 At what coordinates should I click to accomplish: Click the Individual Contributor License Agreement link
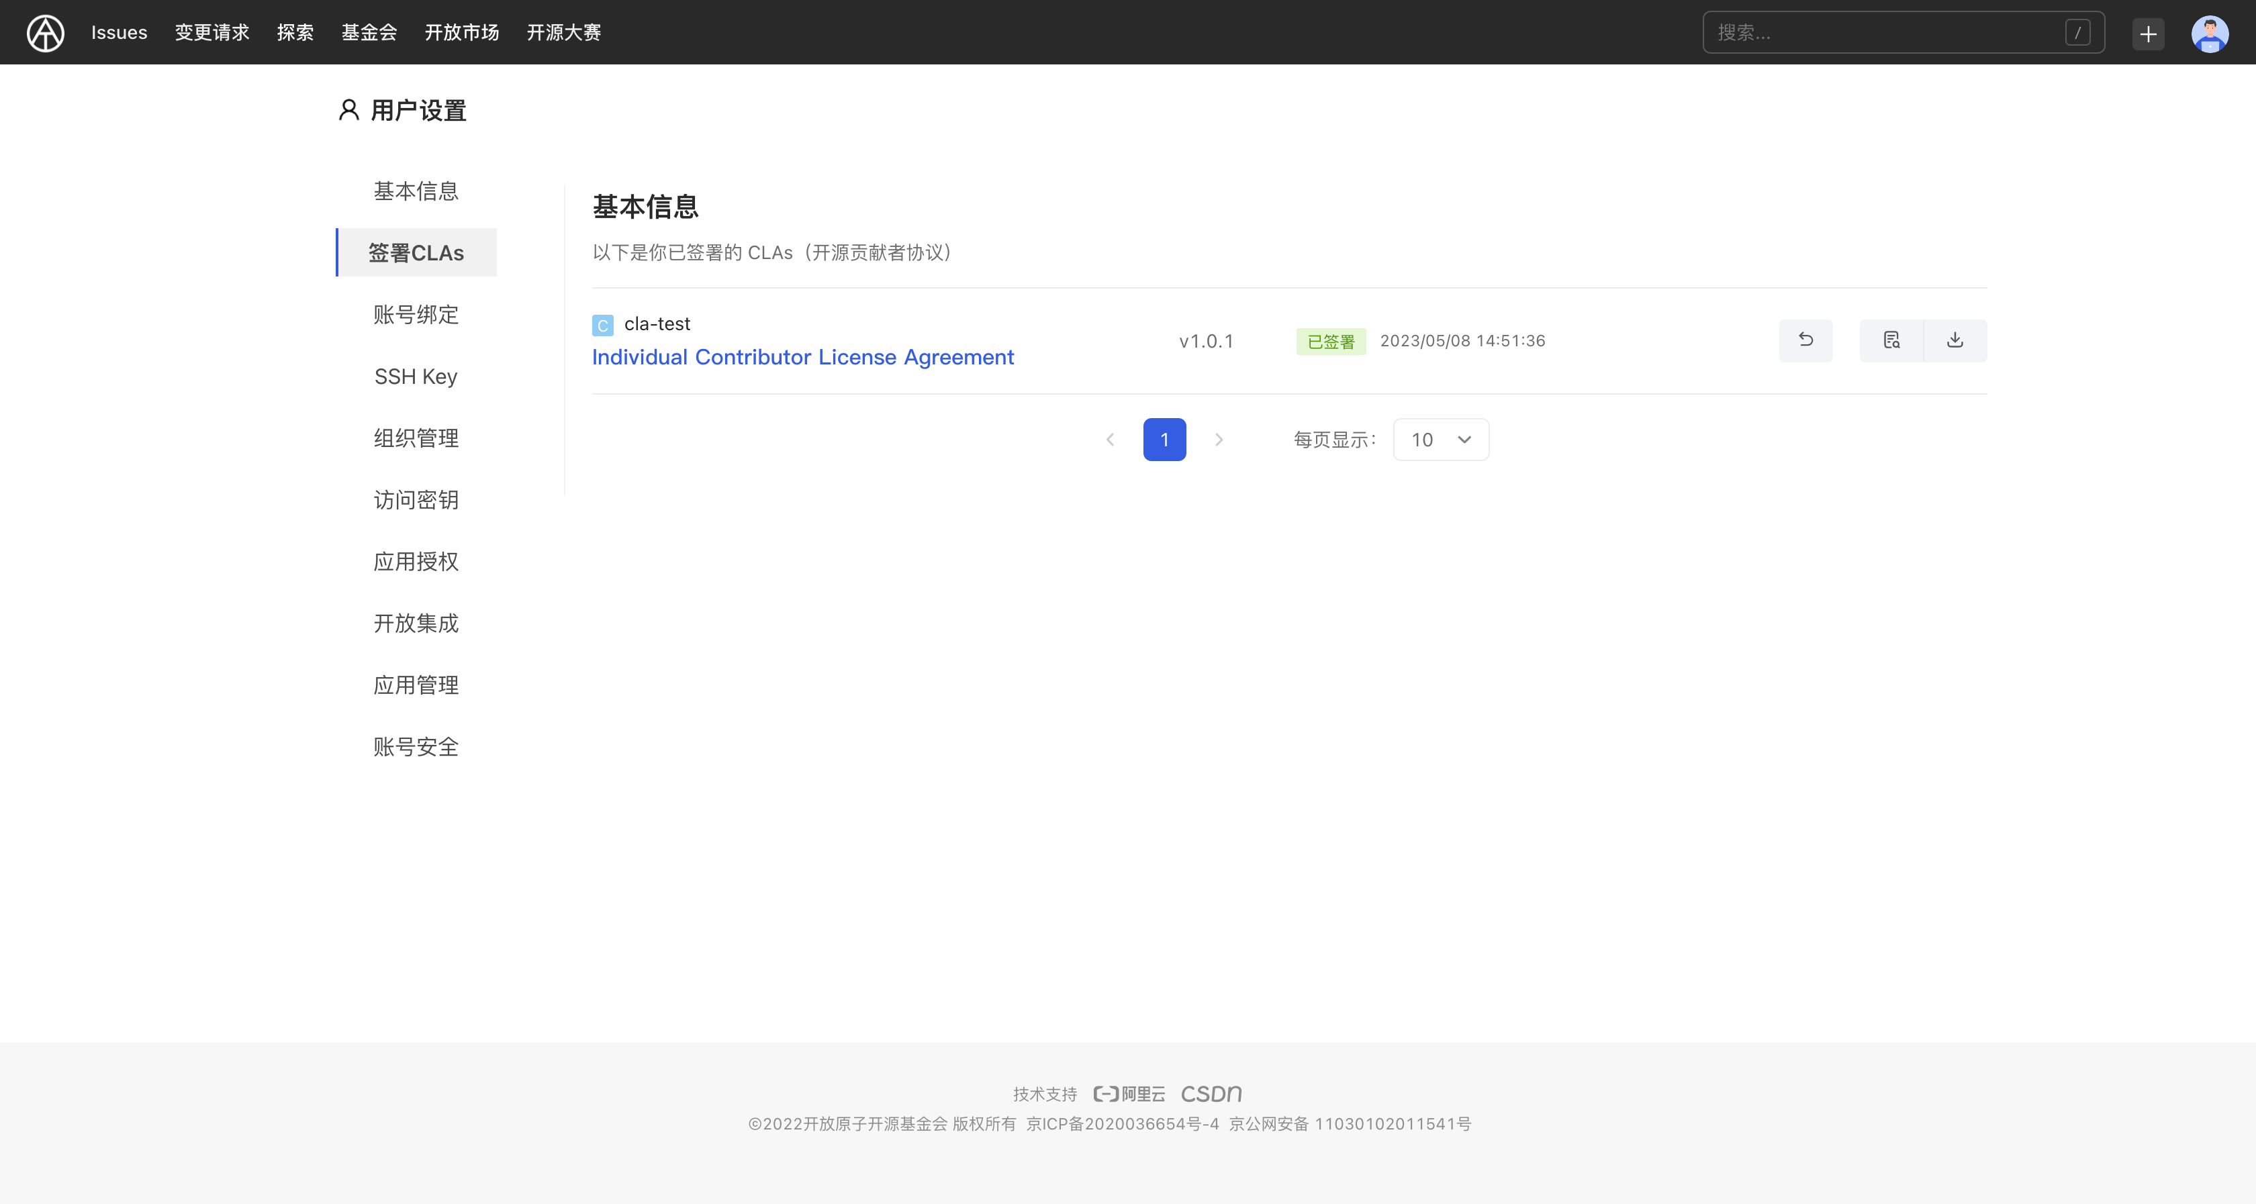(x=803, y=356)
